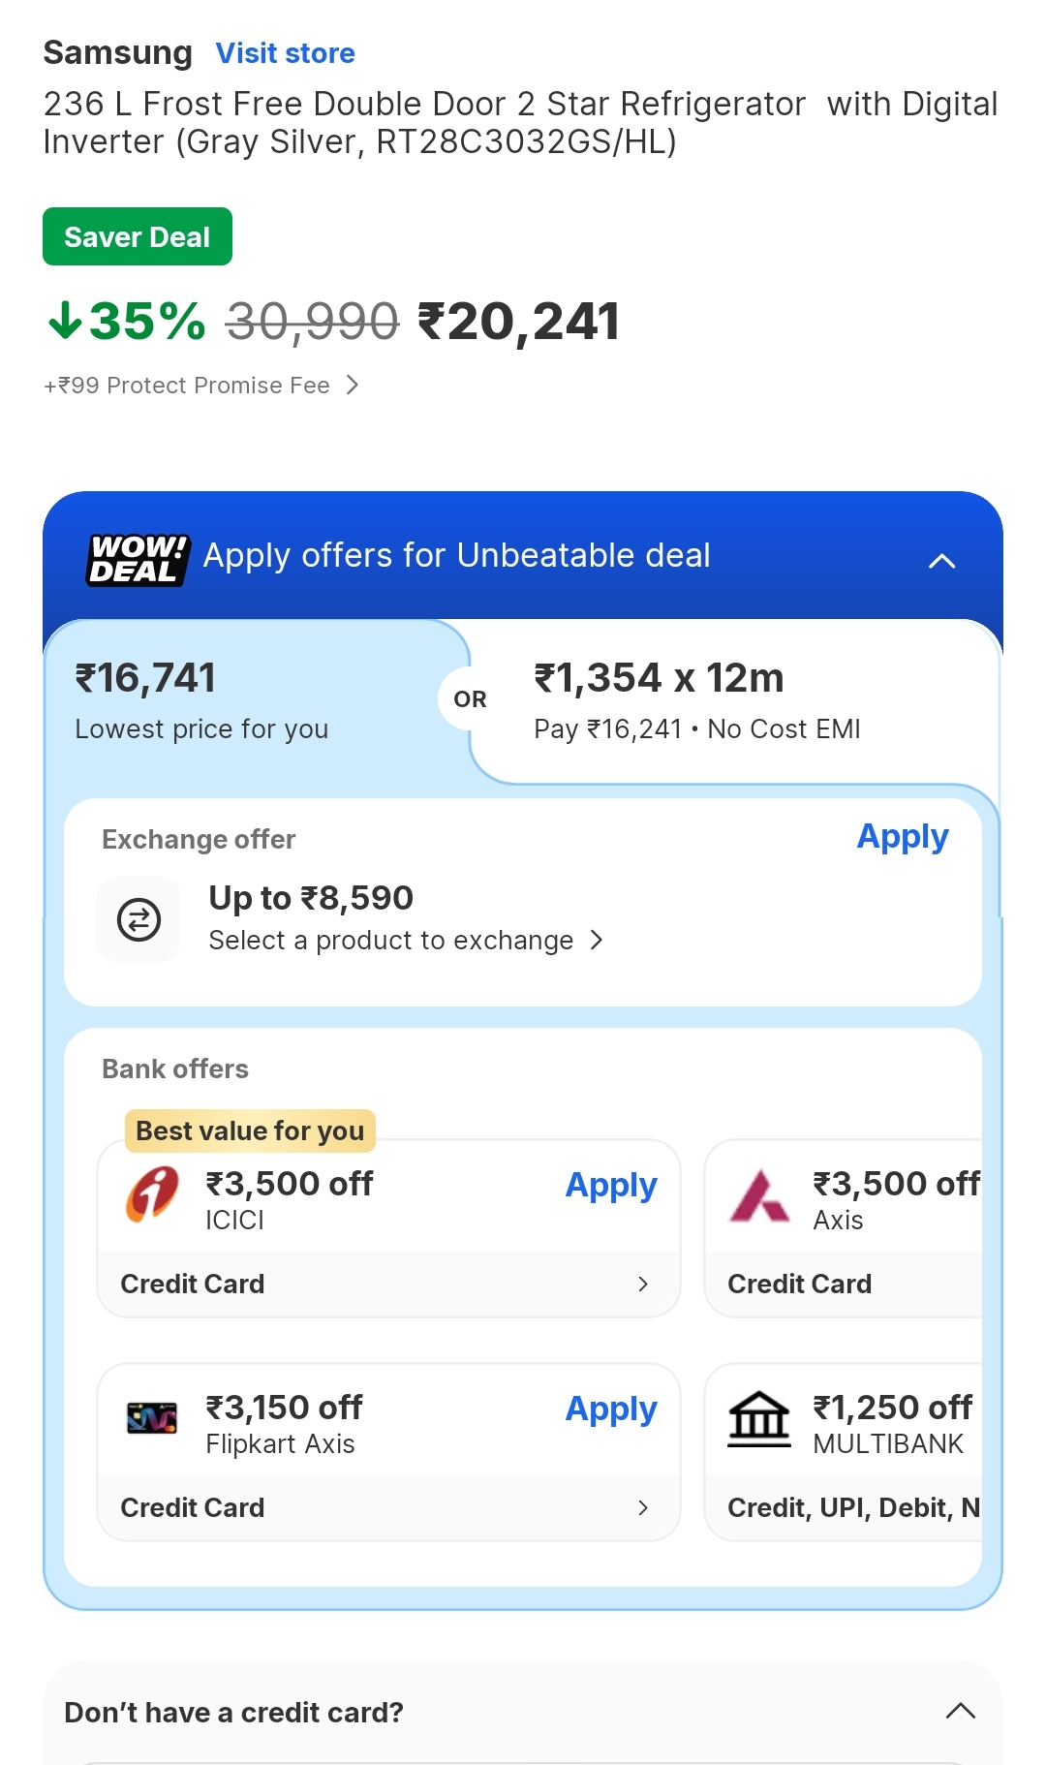
Task: Collapse the Apply offers for Unbeatable deal section
Action: pyautogui.click(x=941, y=561)
